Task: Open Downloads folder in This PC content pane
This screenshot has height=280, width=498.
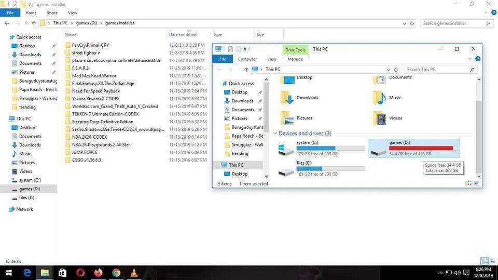Action: pyautogui.click(x=299, y=98)
